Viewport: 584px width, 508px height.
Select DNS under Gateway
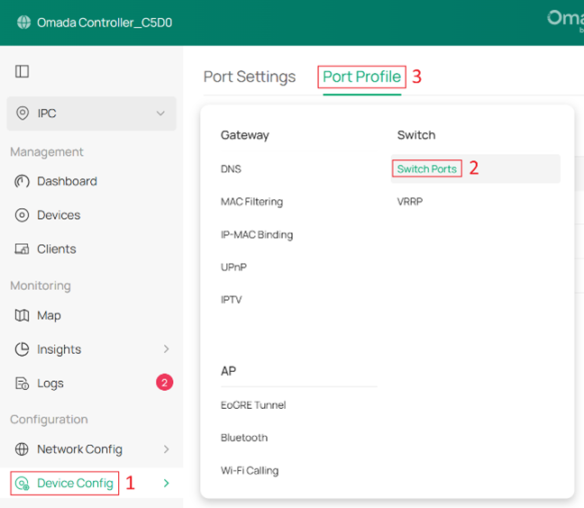pos(231,169)
